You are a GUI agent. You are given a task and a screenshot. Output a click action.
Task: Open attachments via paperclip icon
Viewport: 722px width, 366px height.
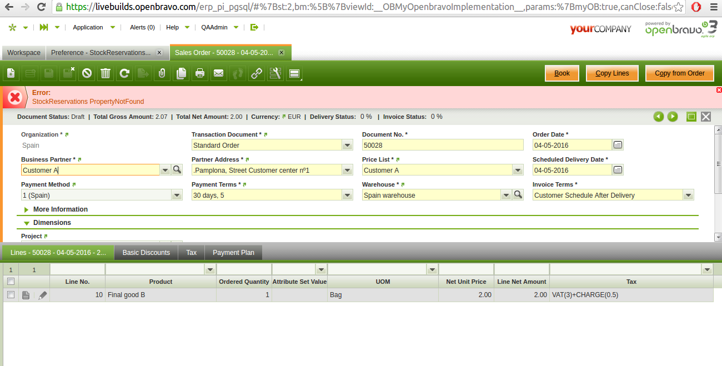162,73
